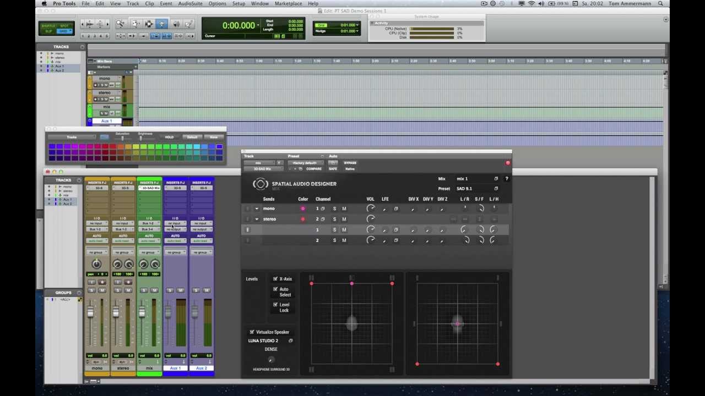This screenshot has width=705, height=396.
Task: Open the Aux 1 no input selector
Action: pos(175,223)
